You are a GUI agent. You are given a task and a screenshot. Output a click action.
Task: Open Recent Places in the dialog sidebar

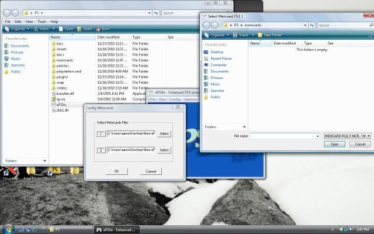click(x=220, y=58)
